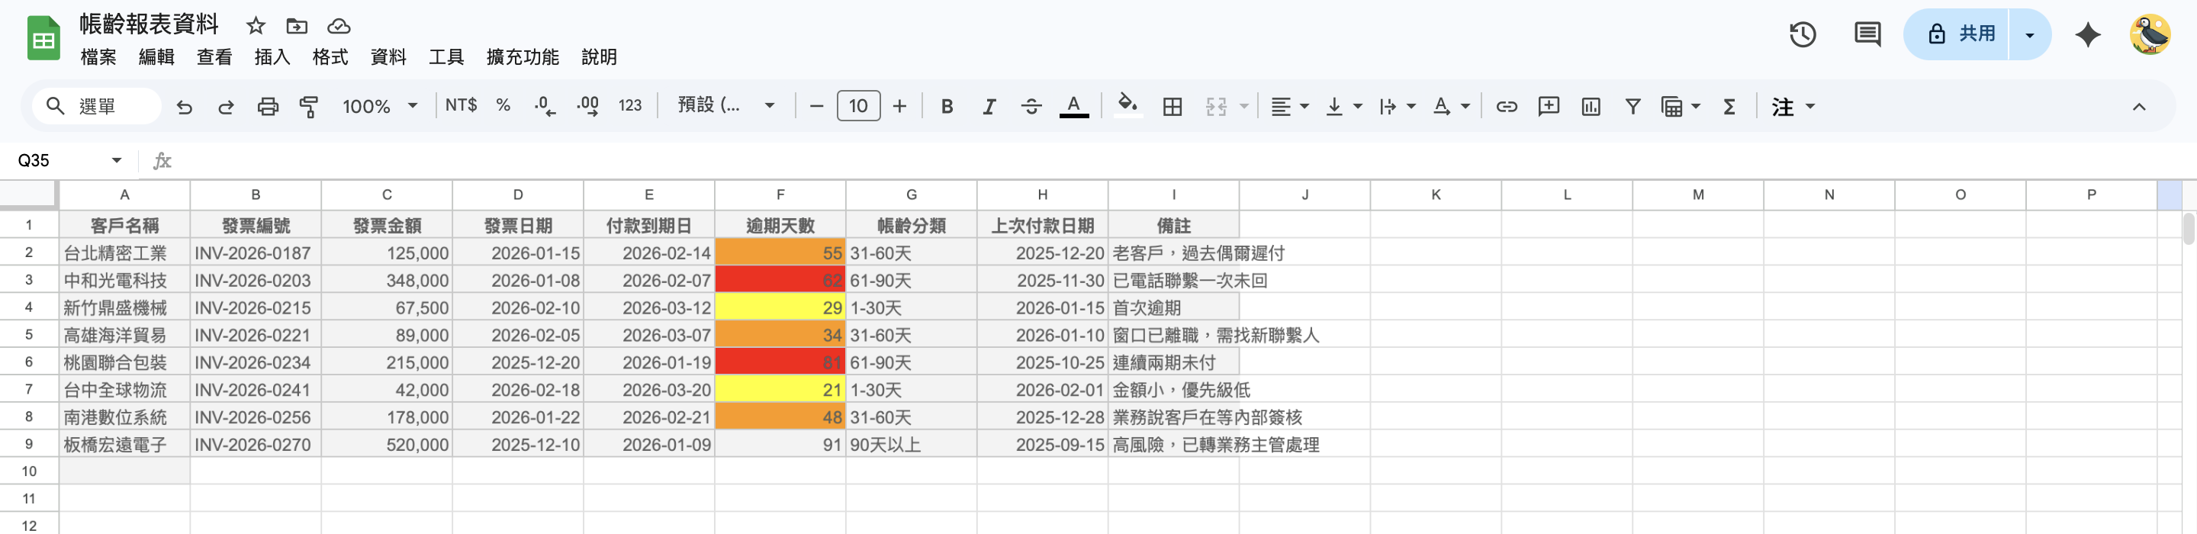The width and height of the screenshot is (2197, 534).
Task: Open the text color picker
Action: point(1074,107)
